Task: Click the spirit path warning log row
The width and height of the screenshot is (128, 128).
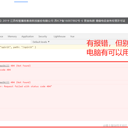Action: [64, 47]
